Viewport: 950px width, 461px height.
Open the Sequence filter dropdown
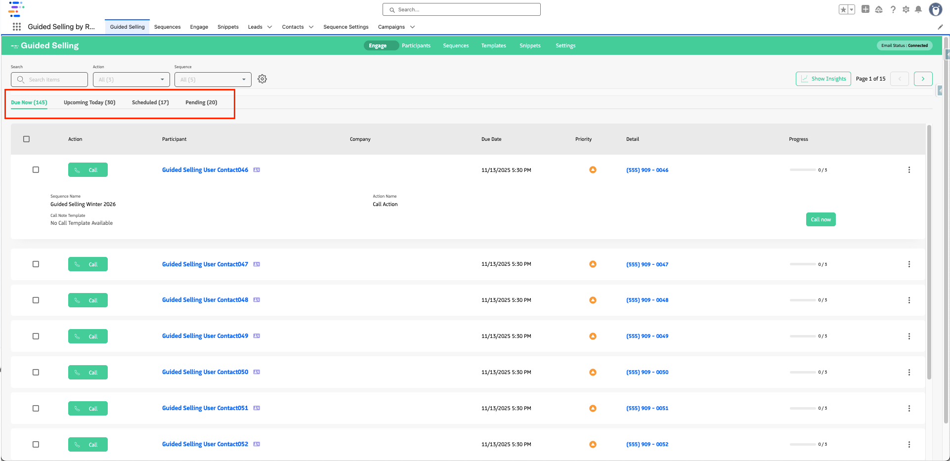coord(213,80)
